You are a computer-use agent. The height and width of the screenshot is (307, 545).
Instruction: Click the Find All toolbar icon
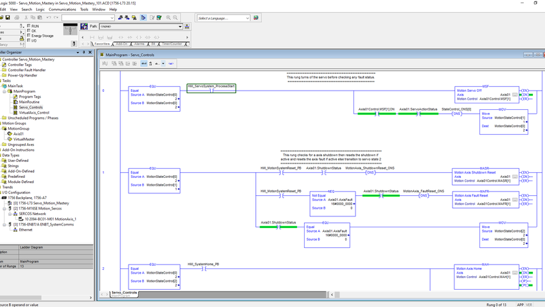coord(134,17)
